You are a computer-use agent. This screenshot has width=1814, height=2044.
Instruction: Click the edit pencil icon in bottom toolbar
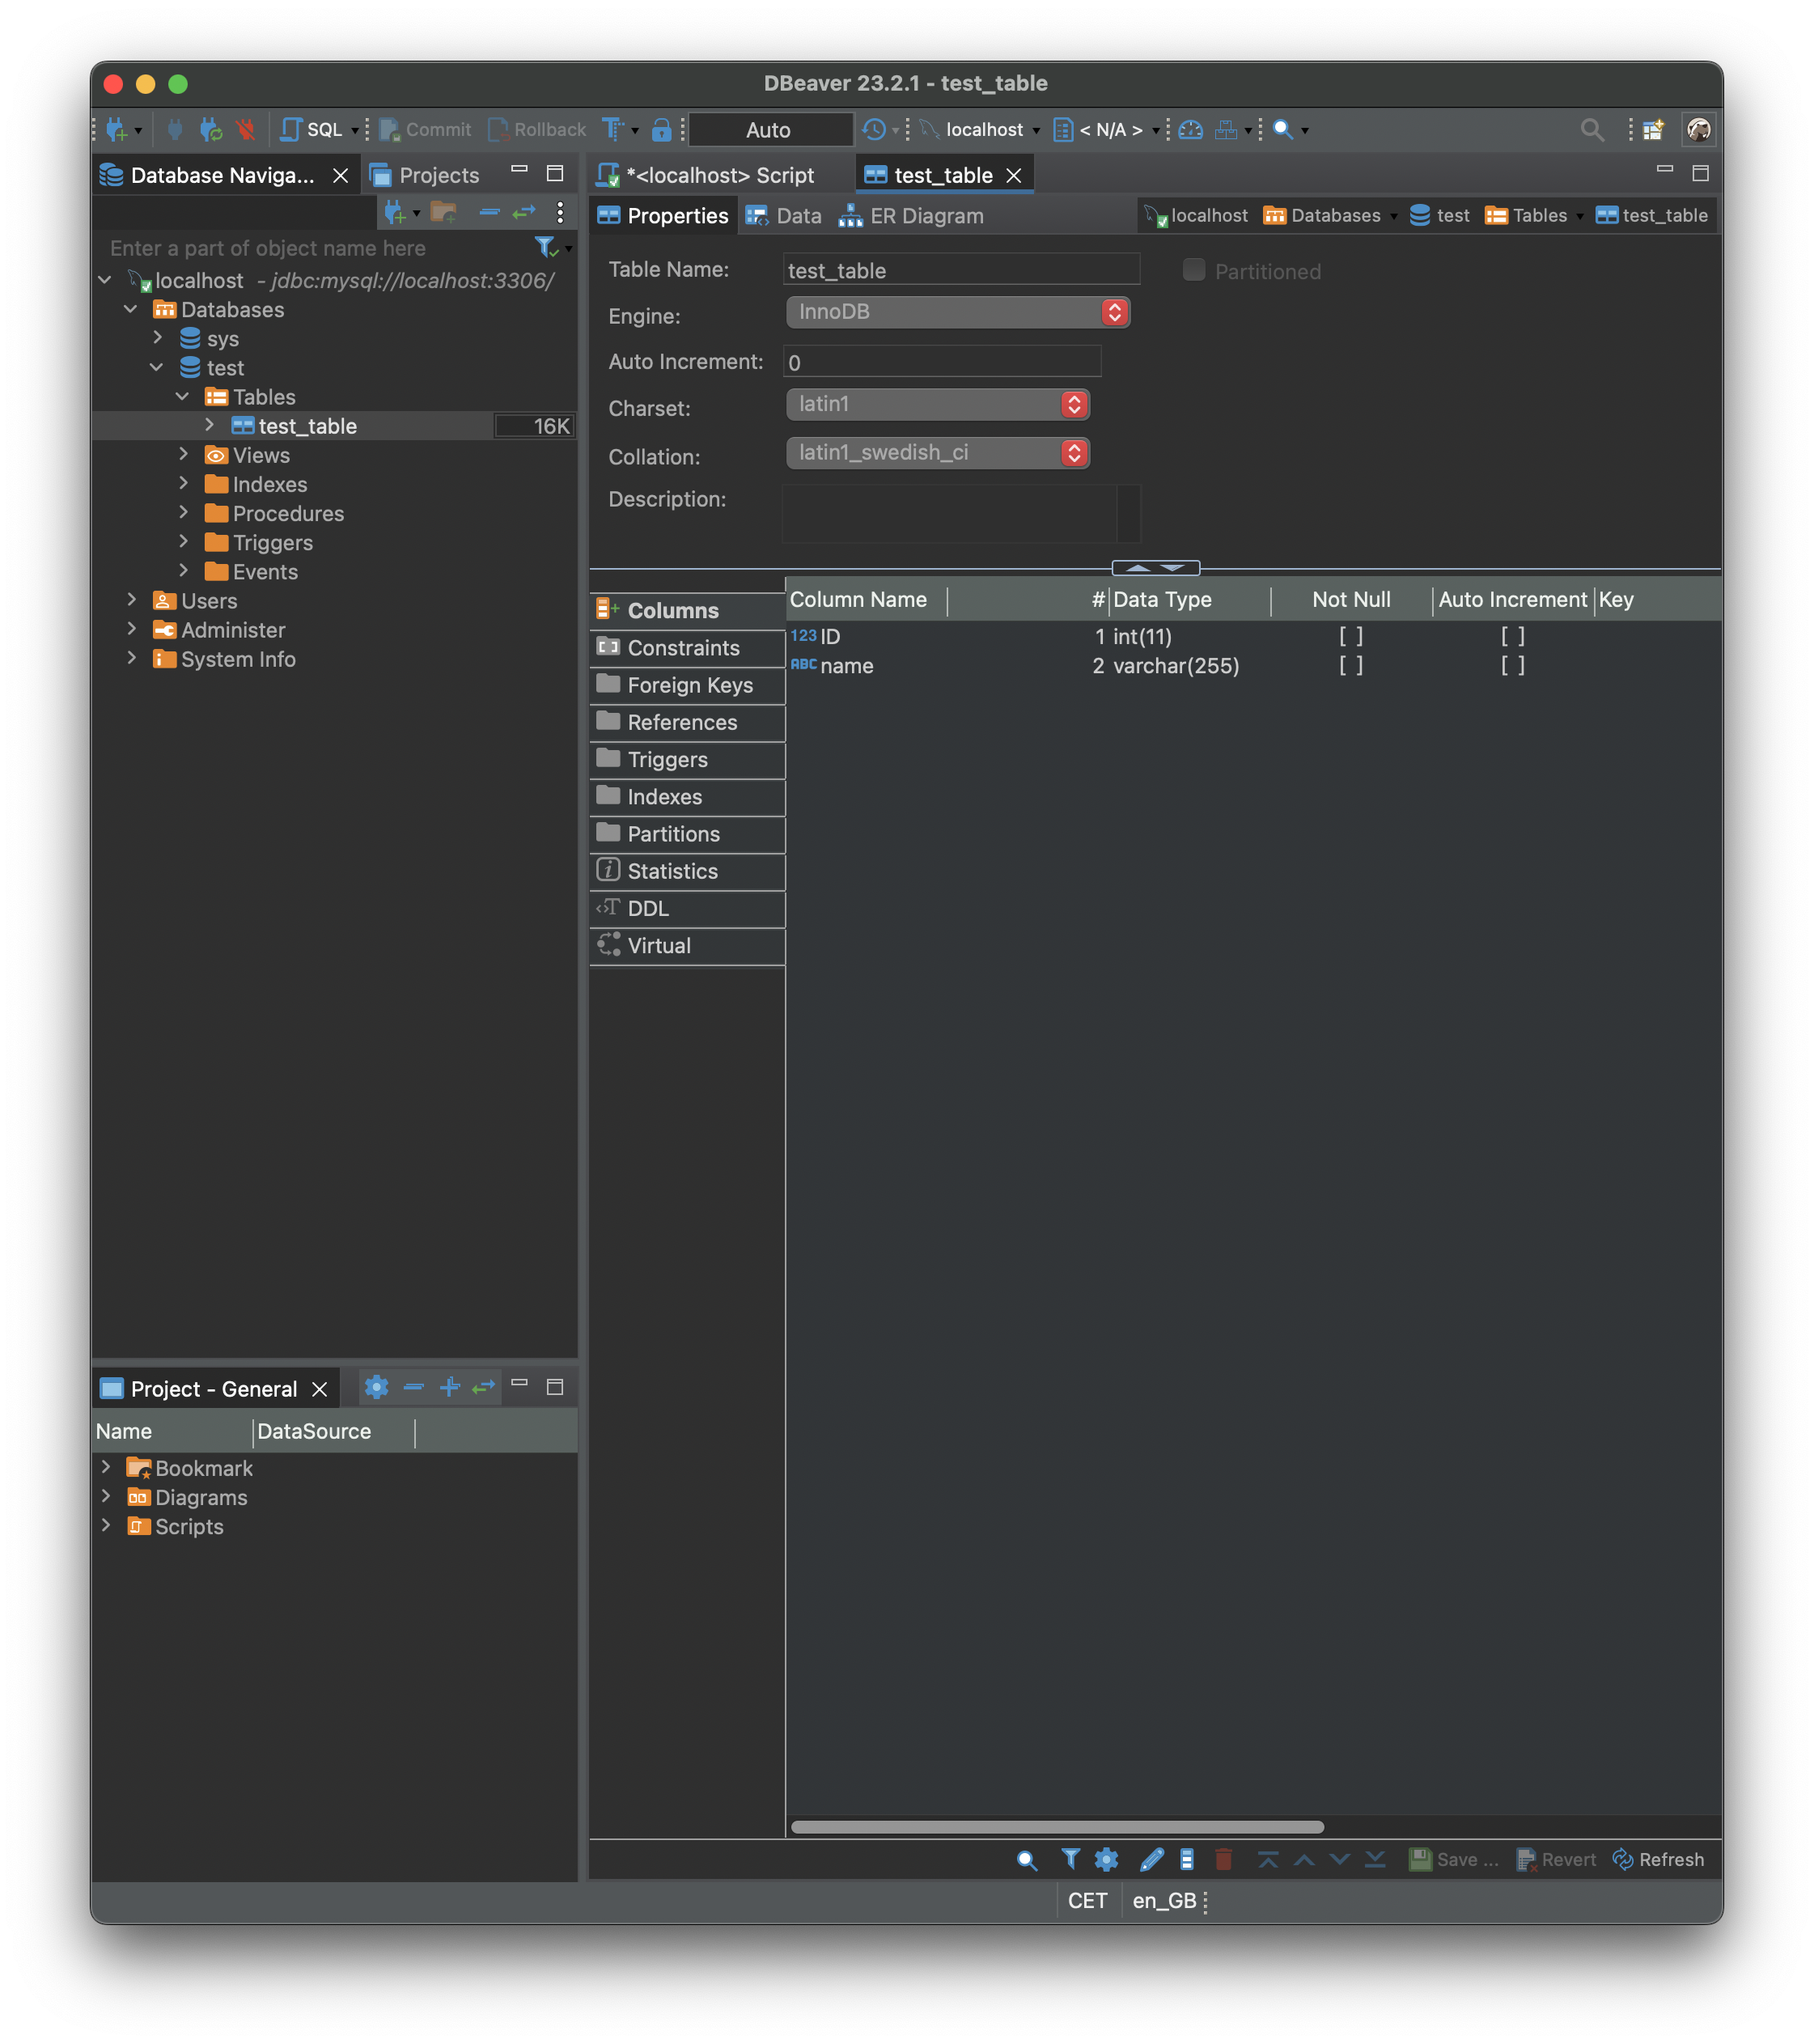(x=1151, y=1859)
